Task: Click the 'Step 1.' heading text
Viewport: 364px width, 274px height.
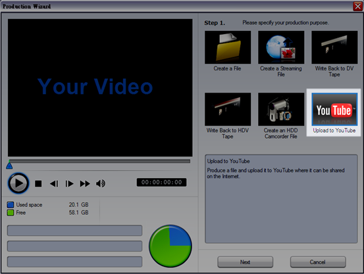Action: (x=215, y=23)
